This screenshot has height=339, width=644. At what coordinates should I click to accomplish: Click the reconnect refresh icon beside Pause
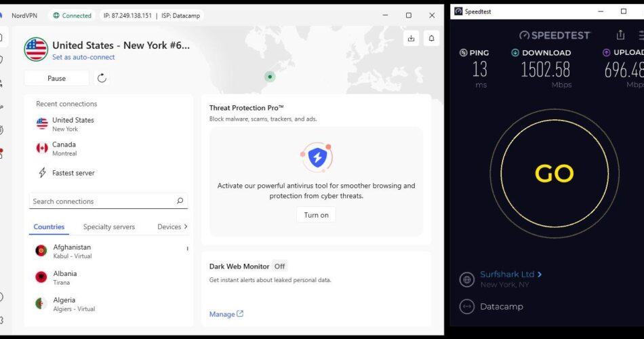[x=102, y=78]
